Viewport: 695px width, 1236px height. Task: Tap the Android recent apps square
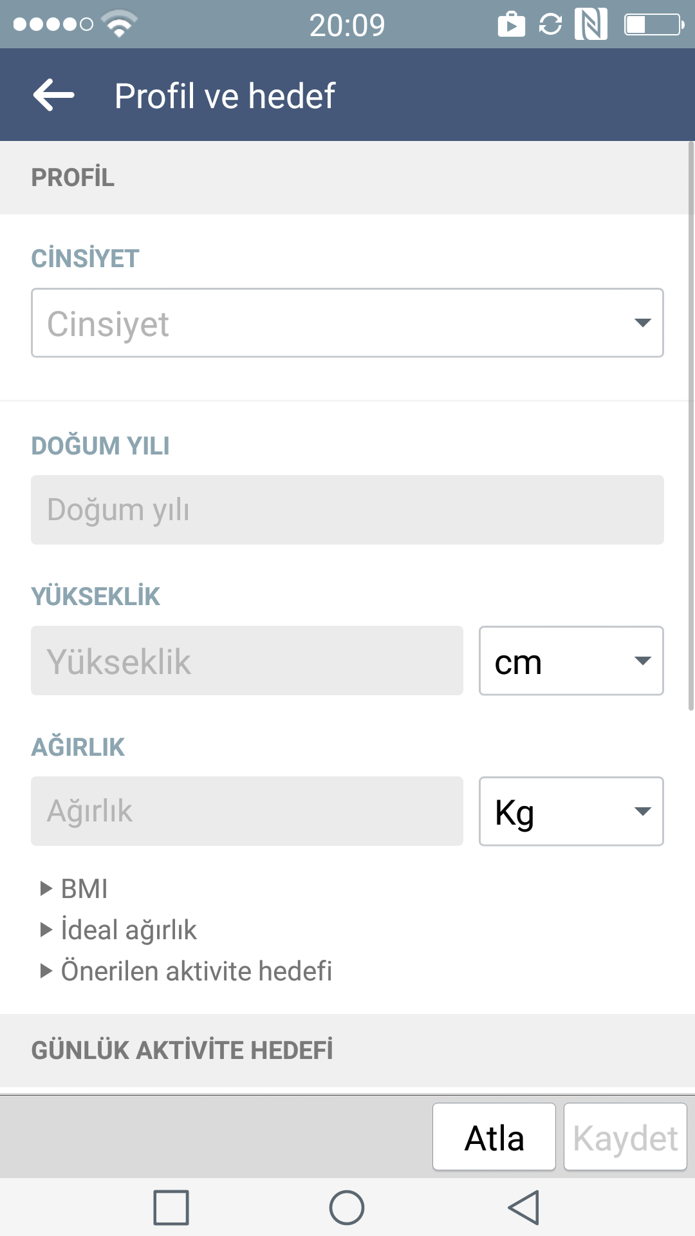coord(171,1208)
